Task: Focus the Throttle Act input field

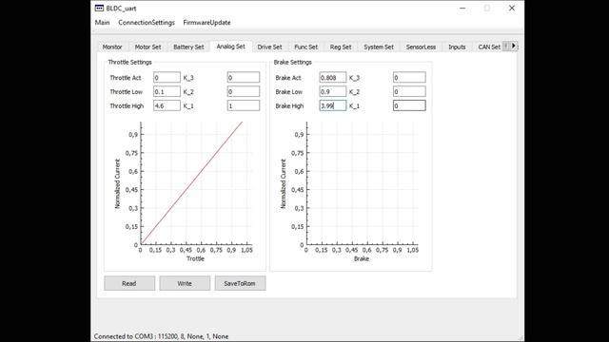Action: coord(167,78)
